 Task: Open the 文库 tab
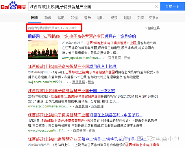[140, 18]
